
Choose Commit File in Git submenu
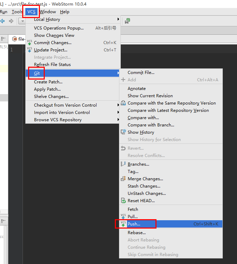point(171,73)
